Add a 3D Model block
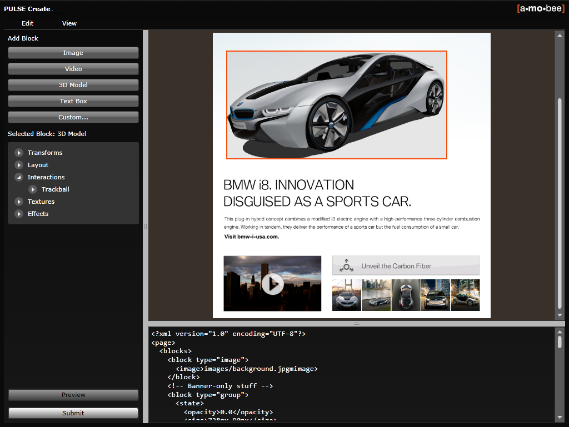Screen dimensions: 569x427 point(73,85)
